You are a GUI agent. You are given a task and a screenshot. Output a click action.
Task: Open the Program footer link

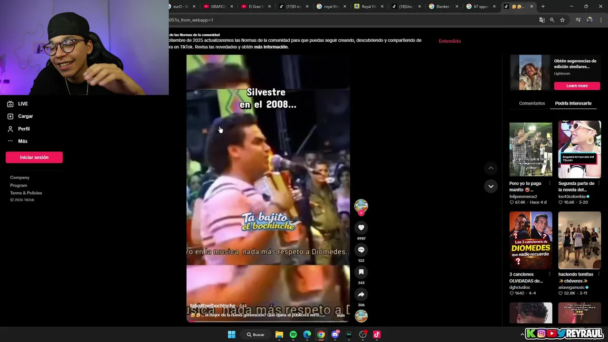19,185
